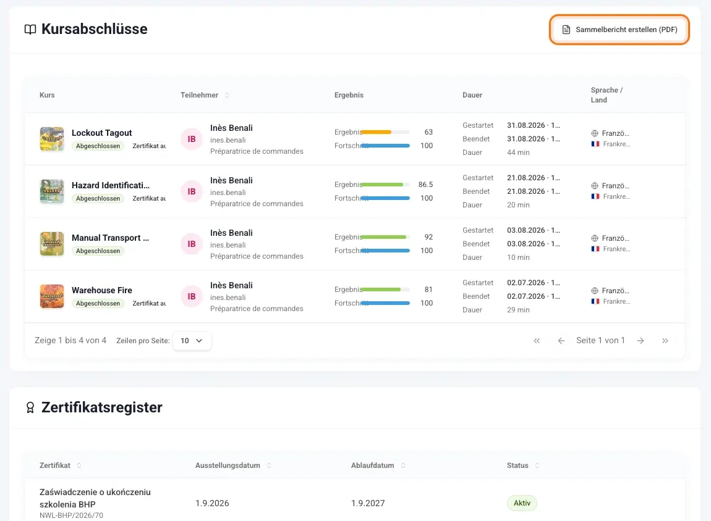Screen dimensions: 711x521
Task: Click the Aktiv status badge
Action: pyautogui.click(x=522, y=503)
